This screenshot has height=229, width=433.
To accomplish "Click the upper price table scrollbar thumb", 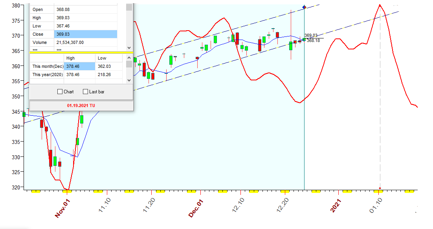I will pyautogui.click(x=129, y=7).
